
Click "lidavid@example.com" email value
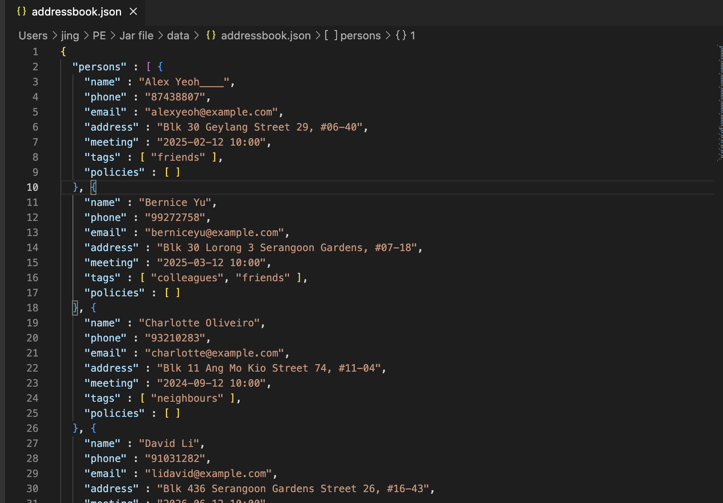(209, 474)
